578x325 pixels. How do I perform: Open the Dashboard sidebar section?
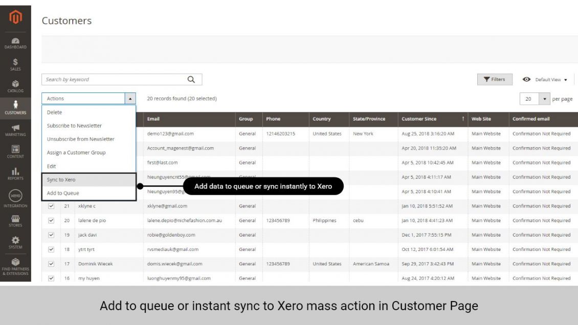pos(15,43)
